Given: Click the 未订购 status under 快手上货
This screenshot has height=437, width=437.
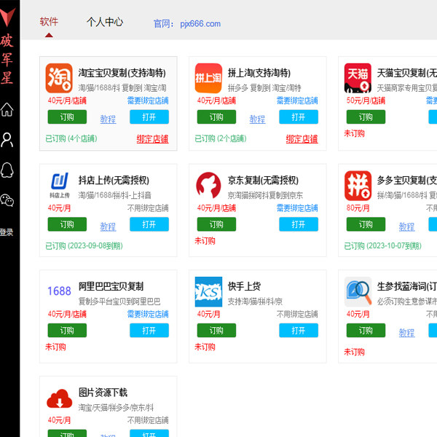Looking at the screenshot, I should click(x=205, y=347).
